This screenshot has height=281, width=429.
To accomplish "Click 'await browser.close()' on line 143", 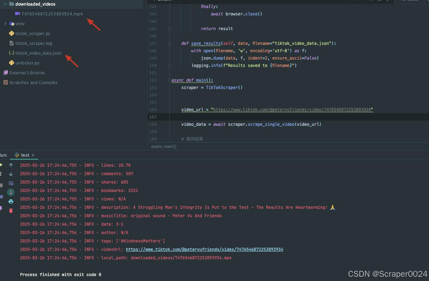I will [236, 14].
